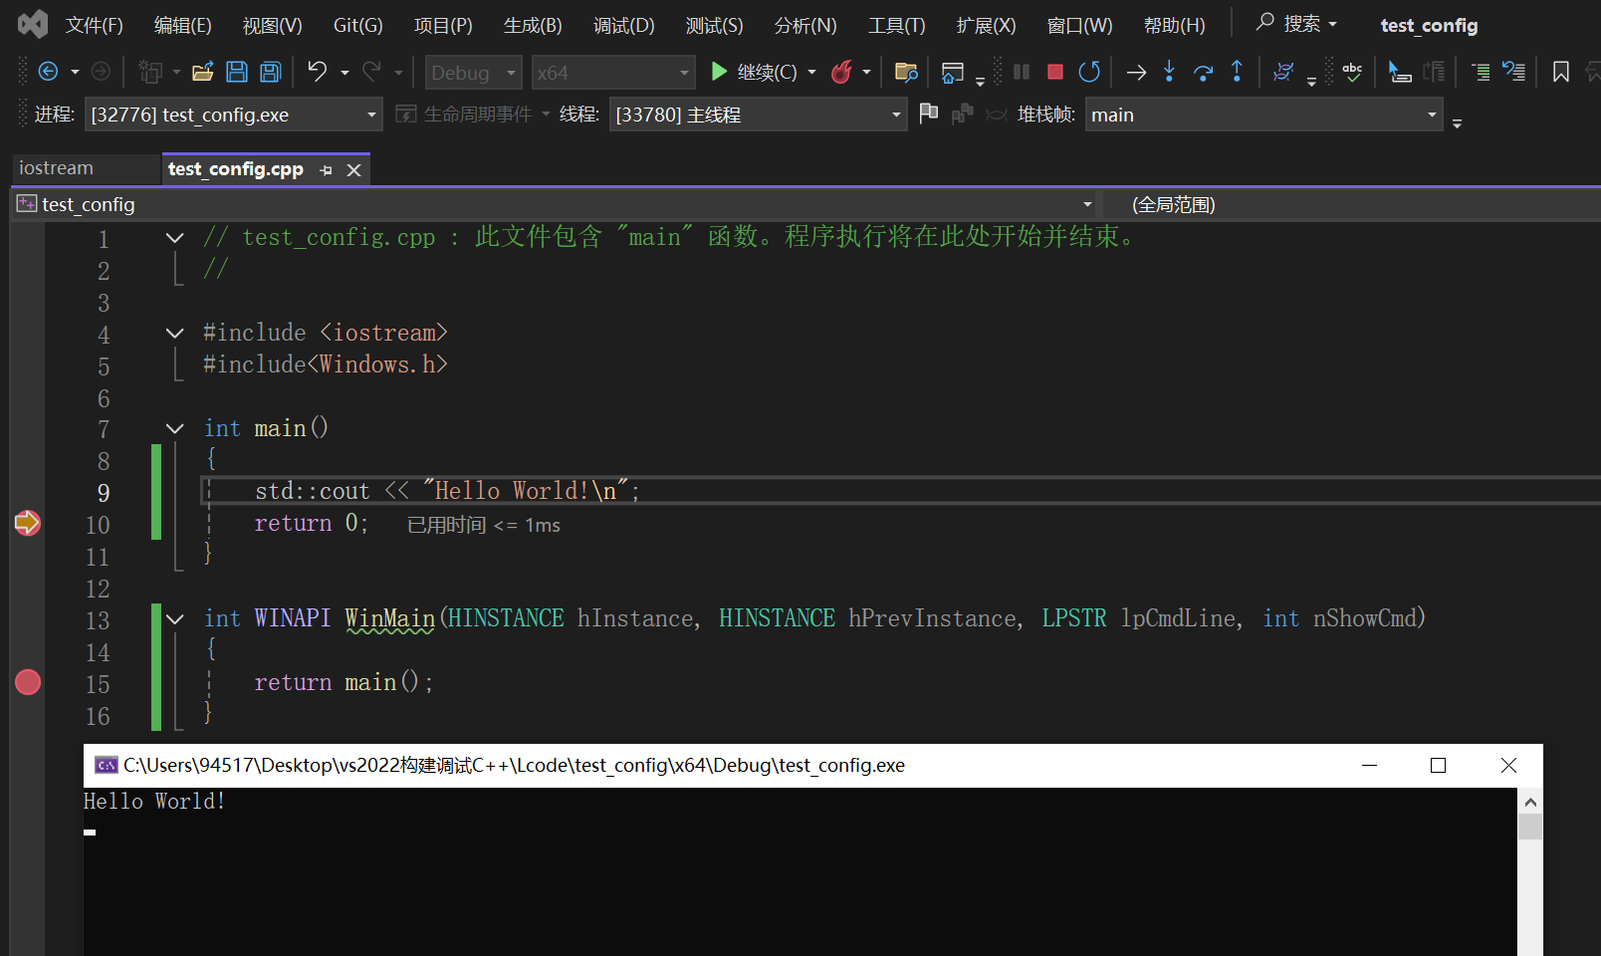The height and width of the screenshot is (956, 1601).
Task: Click the pin icon on test_config.cpp tab
Action: click(326, 170)
